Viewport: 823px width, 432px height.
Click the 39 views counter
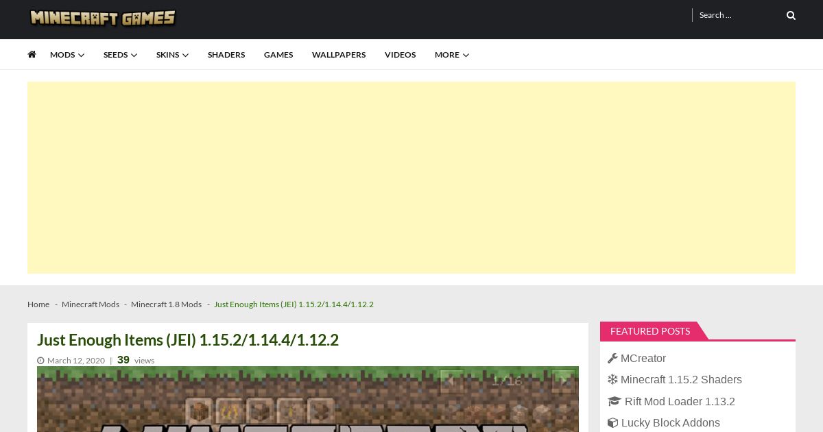(136, 360)
